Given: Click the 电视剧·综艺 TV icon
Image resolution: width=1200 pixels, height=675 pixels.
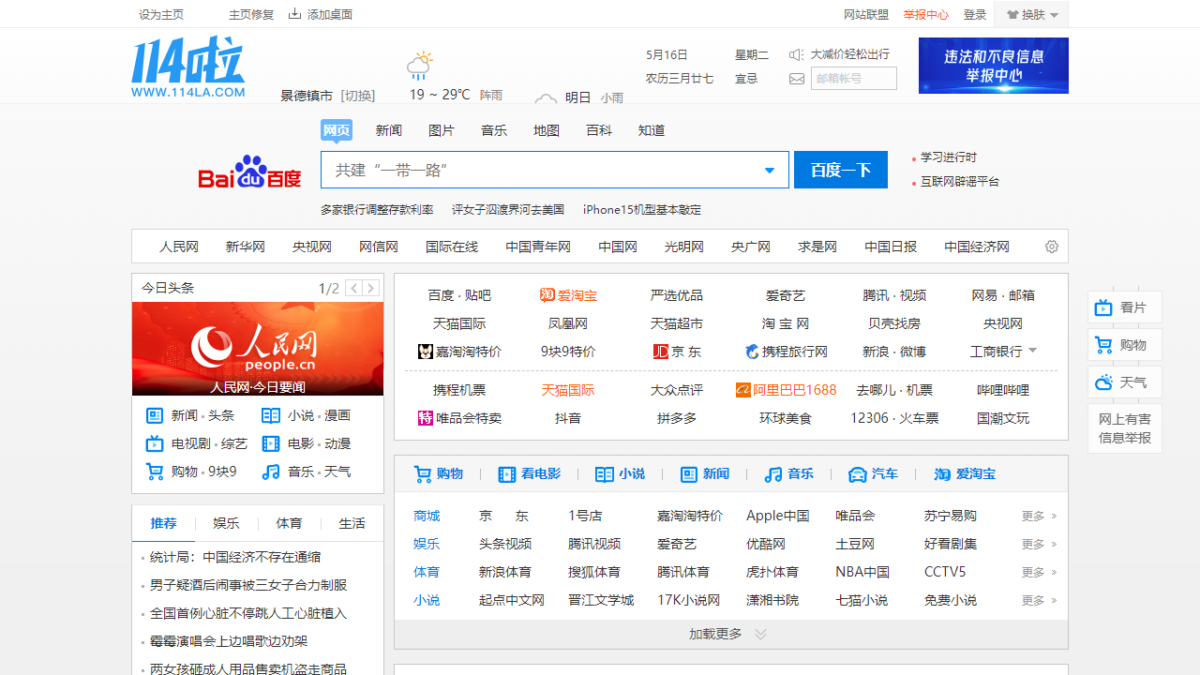Looking at the screenshot, I should [155, 443].
